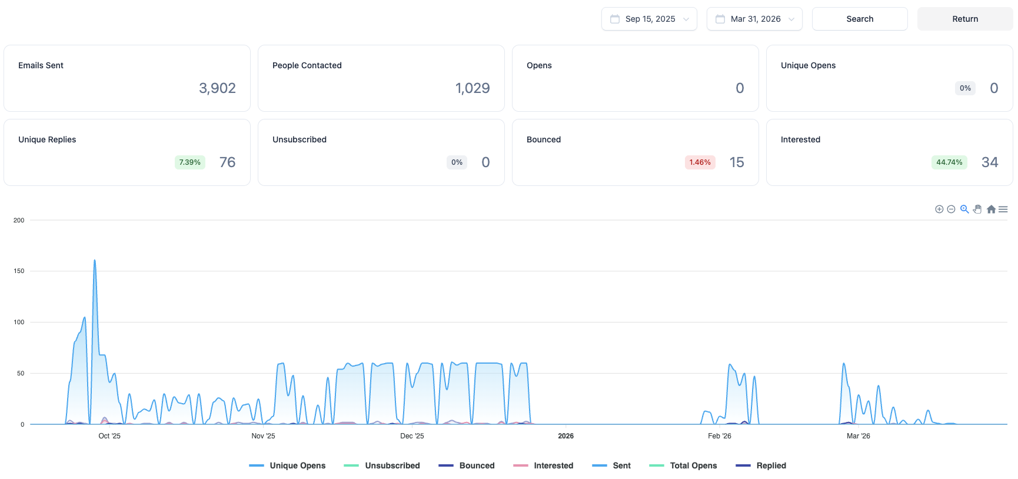This screenshot has width=1018, height=479.
Task: Click the 150 y-axis label
Action: [19, 271]
